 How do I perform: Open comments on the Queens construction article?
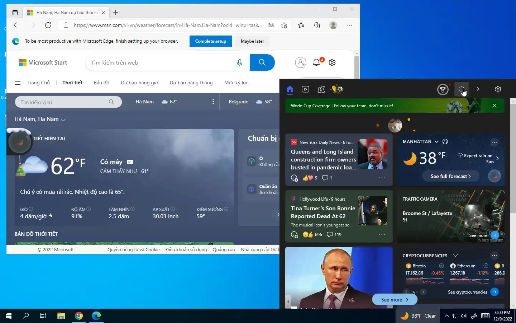click(x=327, y=178)
